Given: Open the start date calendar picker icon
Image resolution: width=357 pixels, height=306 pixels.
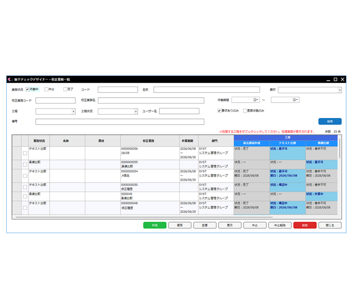Looking at the screenshot, I should 256,100.
